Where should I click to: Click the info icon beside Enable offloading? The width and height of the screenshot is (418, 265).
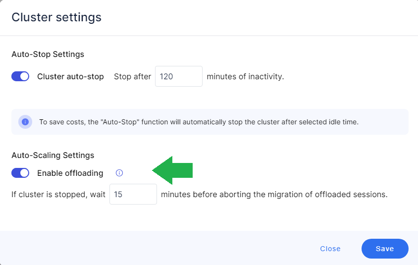click(119, 173)
